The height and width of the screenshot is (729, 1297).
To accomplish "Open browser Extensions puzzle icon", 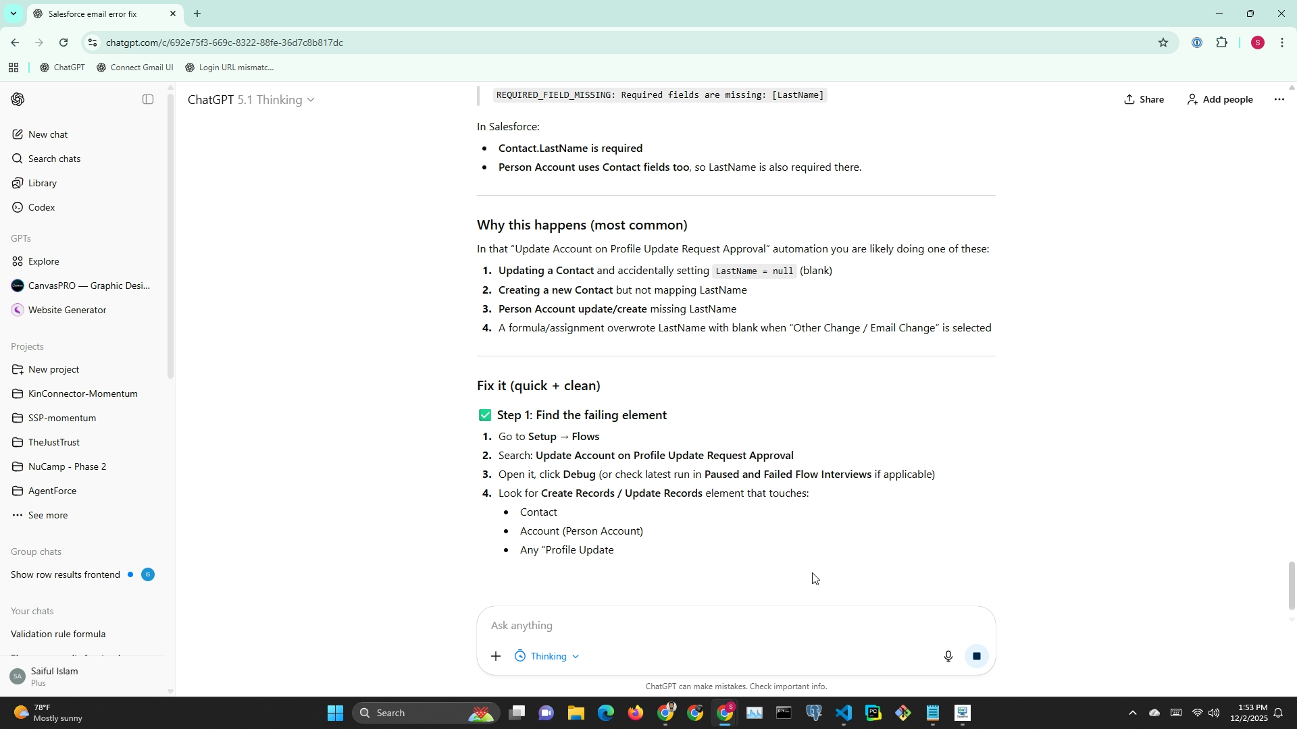I will pyautogui.click(x=1221, y=43).
